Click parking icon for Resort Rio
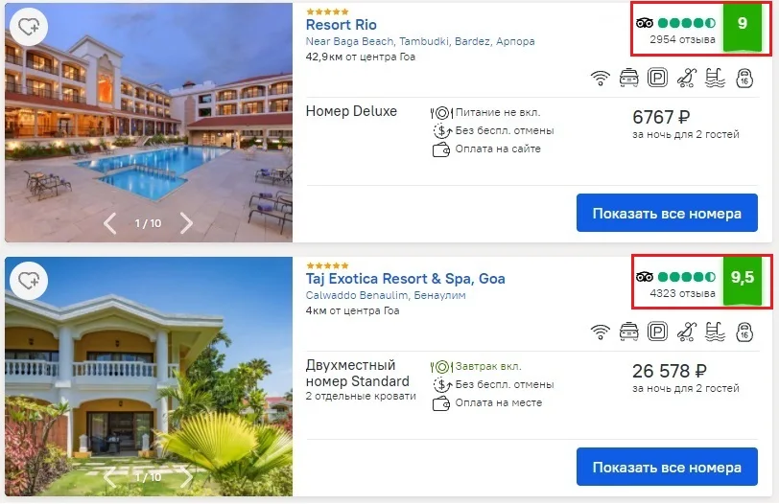The height and width of the screenshot is (504, 779). point(657,78)
